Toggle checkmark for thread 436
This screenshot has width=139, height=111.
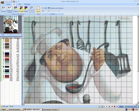1,41
